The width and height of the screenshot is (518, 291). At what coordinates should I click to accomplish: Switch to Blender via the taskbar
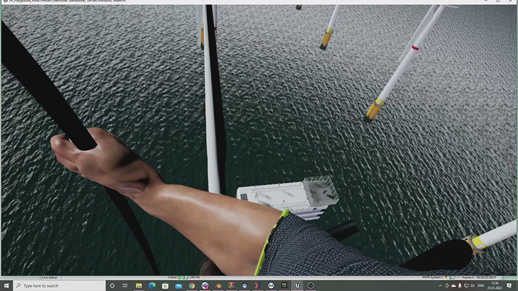tap(218, 286)
